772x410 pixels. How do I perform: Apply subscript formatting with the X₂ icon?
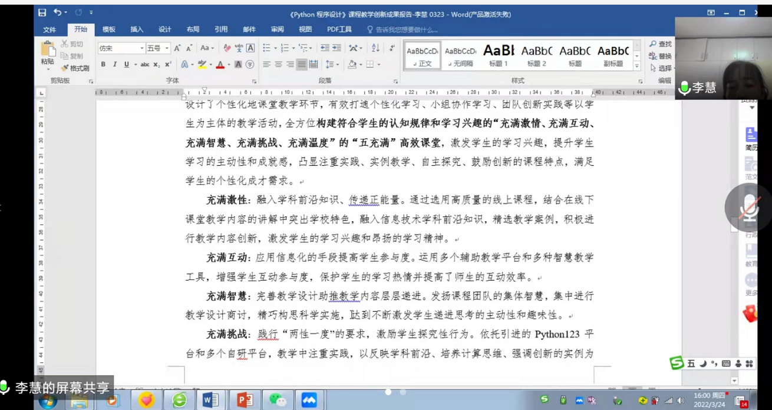click(x=156, y=64)
